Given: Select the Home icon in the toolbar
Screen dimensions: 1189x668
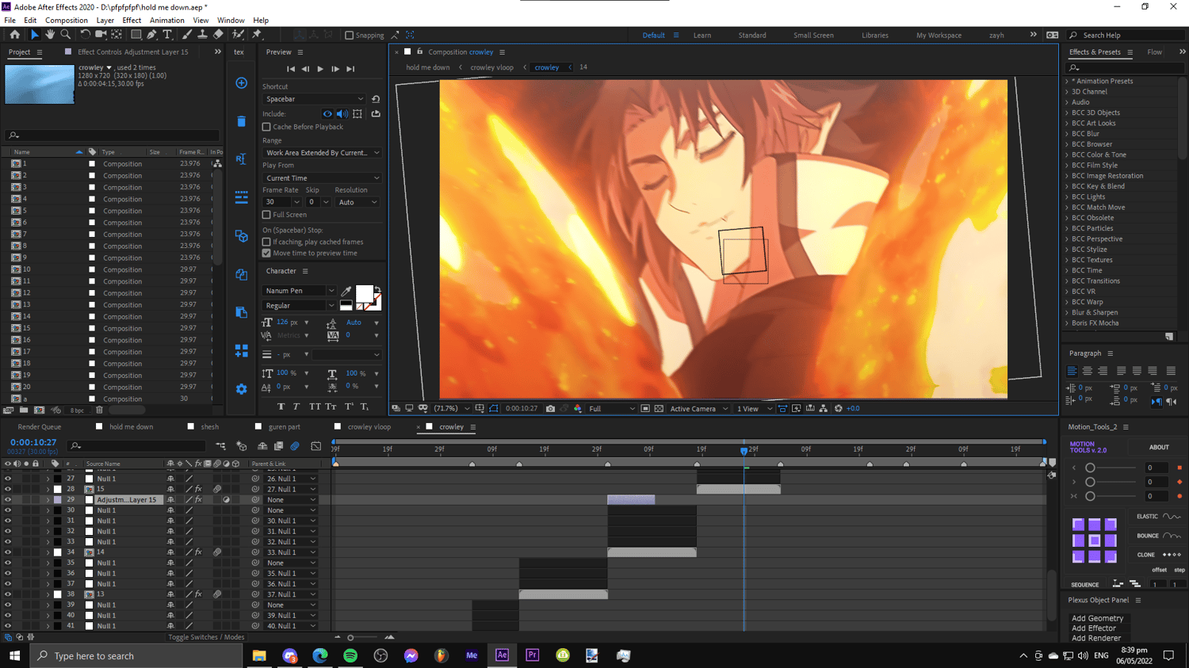Looking at the screenshot, I should [14, 35].
